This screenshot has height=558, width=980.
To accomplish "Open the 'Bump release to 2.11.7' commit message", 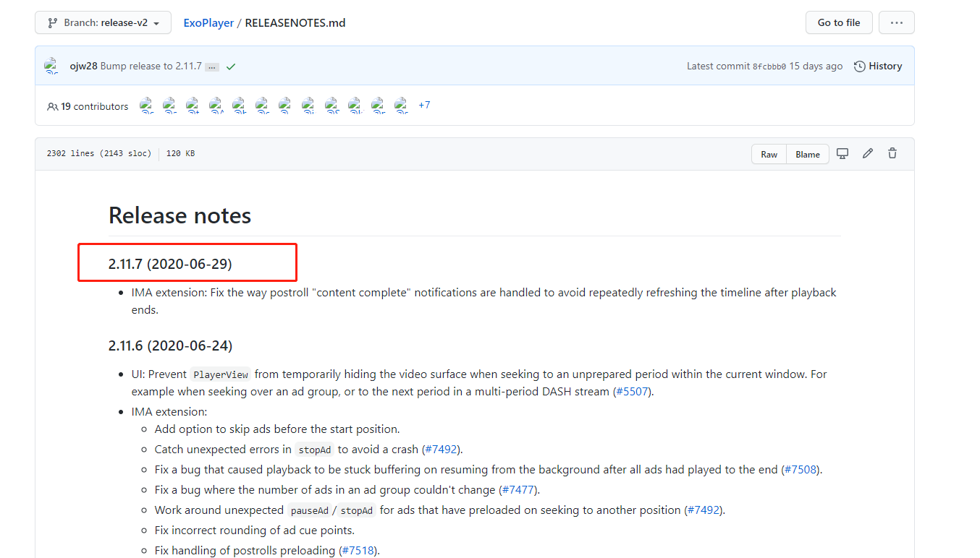I will (x=151, y=66).
